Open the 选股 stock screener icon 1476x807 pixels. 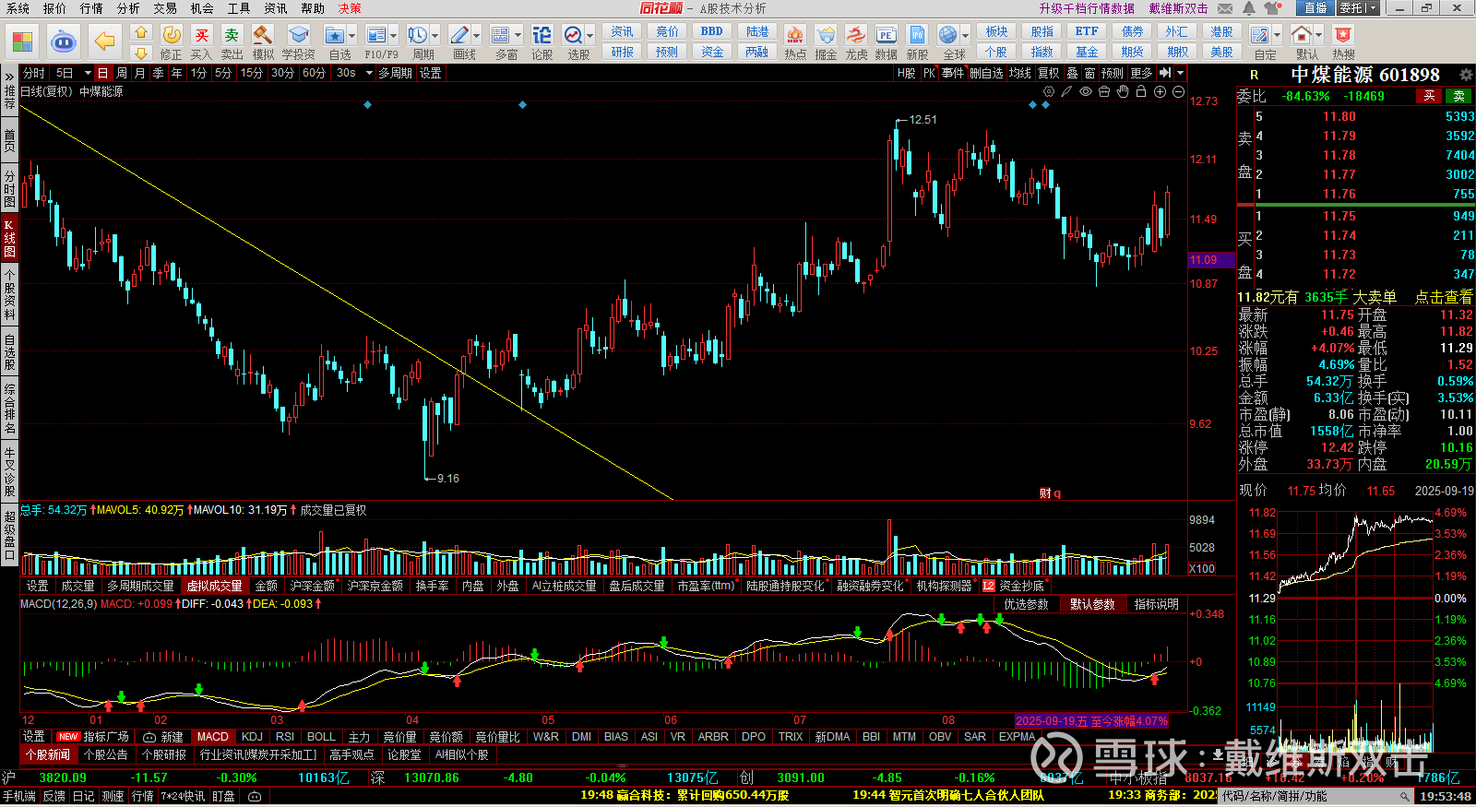[573, 36]
